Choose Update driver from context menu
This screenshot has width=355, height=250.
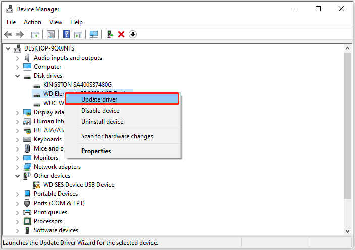click(122, 99)
